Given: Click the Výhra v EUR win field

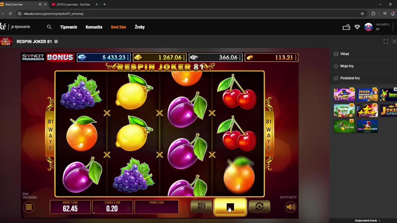Looking at the screenshot, I should click(157, 207).
